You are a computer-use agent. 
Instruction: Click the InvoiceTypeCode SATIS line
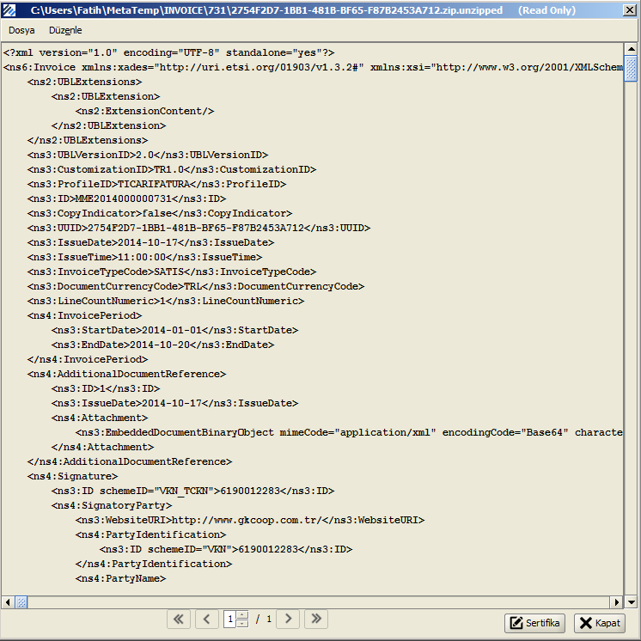(172, 272)
